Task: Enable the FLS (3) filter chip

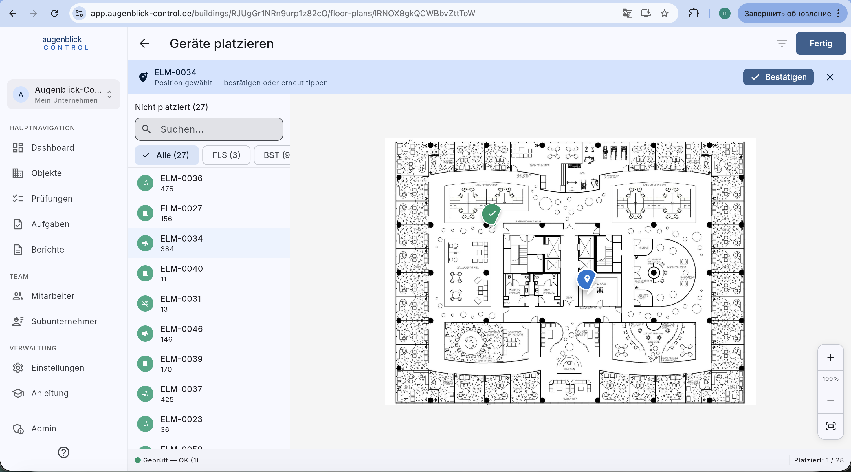Action: click(226, 155)
